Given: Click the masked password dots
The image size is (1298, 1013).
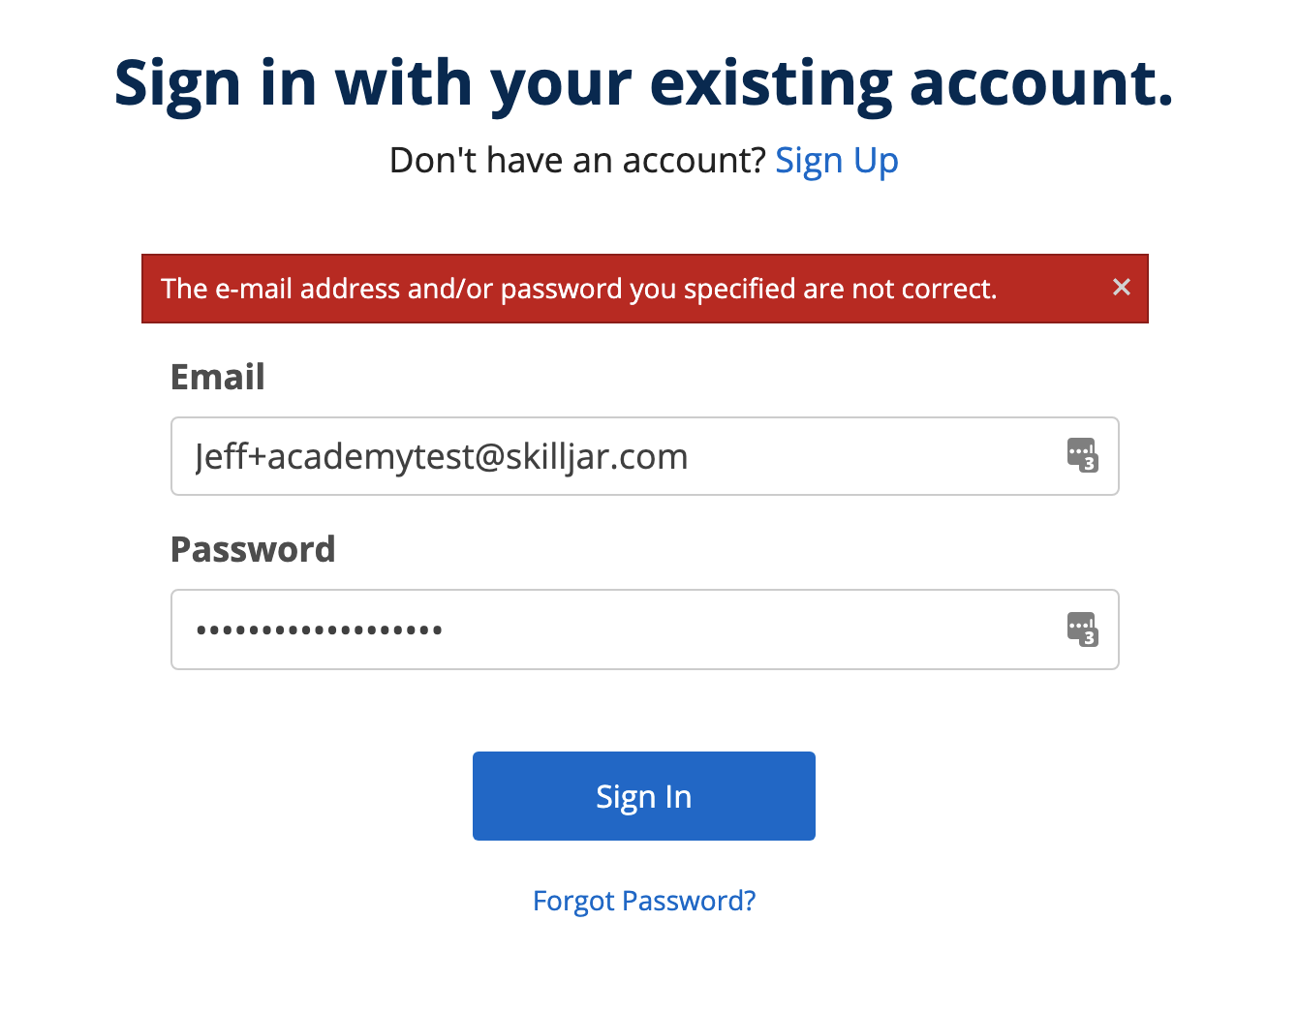Looking at the screenshot, I should point(320,630).
